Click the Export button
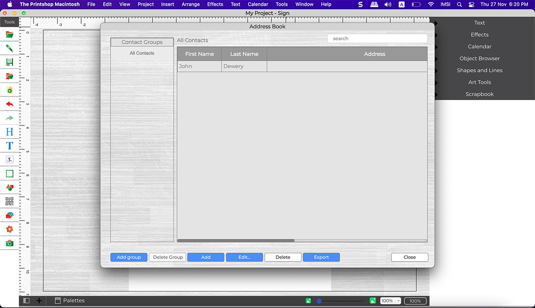The width and height of the screenshot is (535, 308). click(321, 257)
